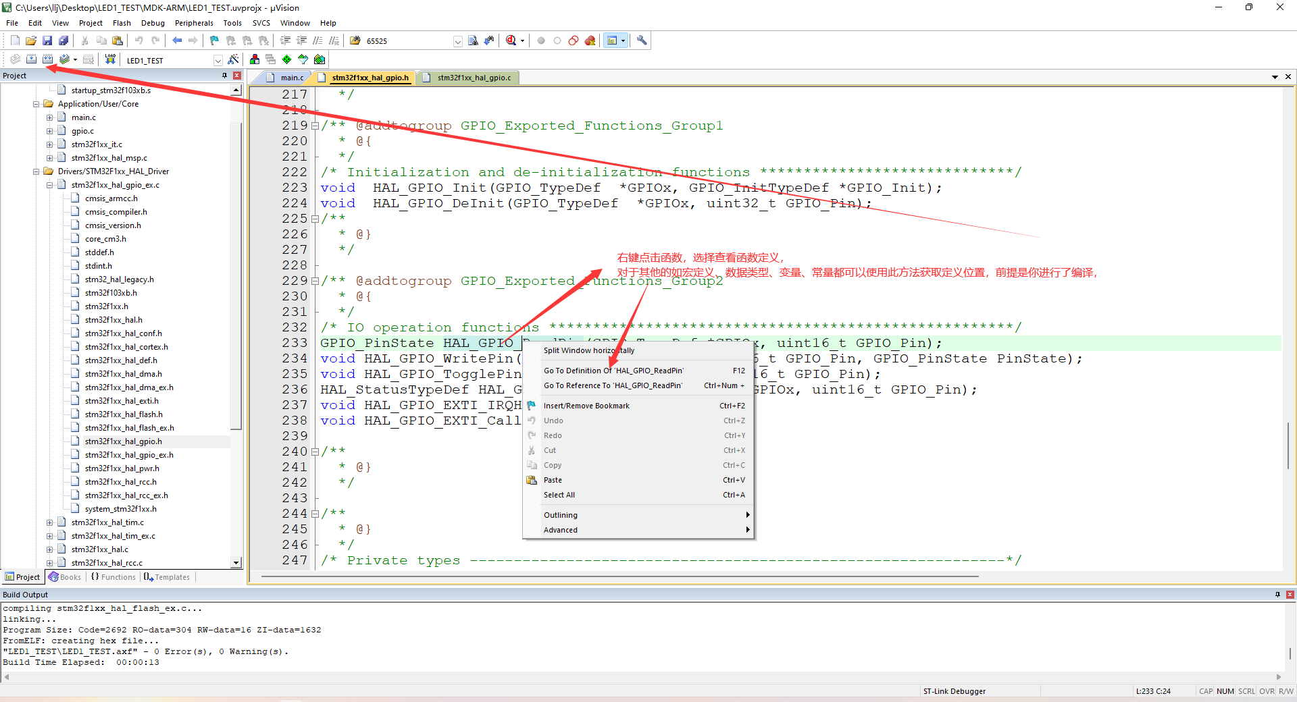Open the batch build dropdown arrow
The height and width of the screenshot is (702, 1297).
pyautogui.click(x=75, y=60)
